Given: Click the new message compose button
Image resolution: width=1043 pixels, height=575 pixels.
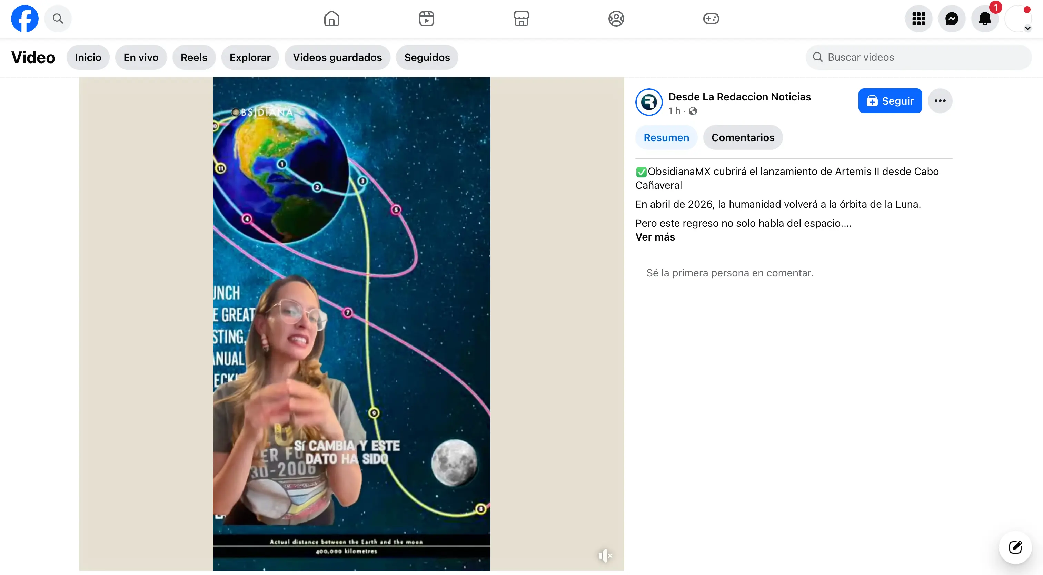Looking at the screenshot, I should click(x=1015, y=547).
